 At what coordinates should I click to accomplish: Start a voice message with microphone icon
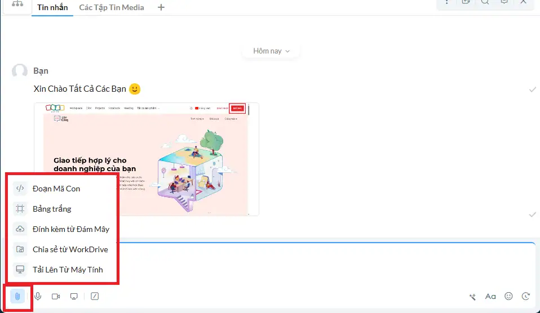[x=38, y=296]
